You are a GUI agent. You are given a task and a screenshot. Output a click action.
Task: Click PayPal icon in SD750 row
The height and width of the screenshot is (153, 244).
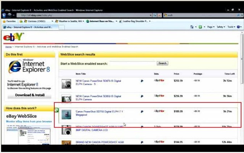pyautogui.click(x=142, y=112)
